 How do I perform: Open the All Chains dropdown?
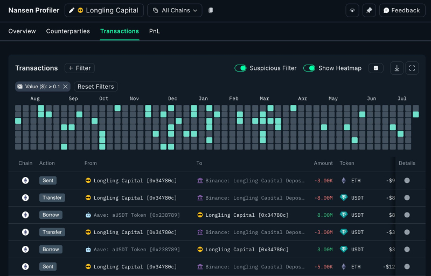pos(175,10)
